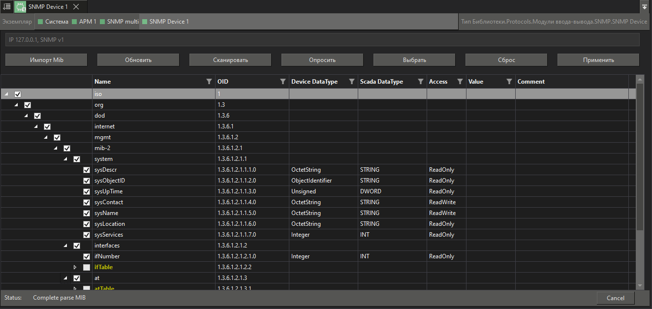
Task: Open the filter icon on the Scada DataType column
Action: pos(420,82)
